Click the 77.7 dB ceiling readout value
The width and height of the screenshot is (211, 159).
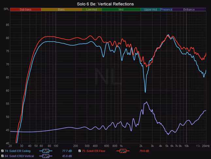67,151
